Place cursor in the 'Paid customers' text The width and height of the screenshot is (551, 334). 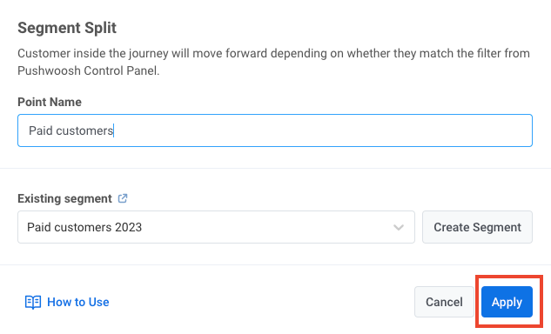[x=71, y=130]
